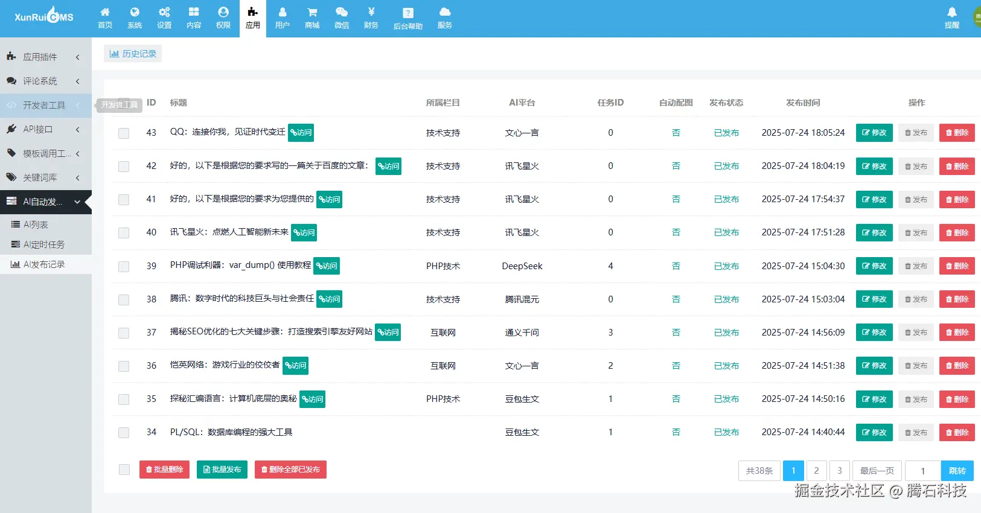Open the 首页 home icon in top nav
Screen dimensions: 981x513
(x=105, y=18)
